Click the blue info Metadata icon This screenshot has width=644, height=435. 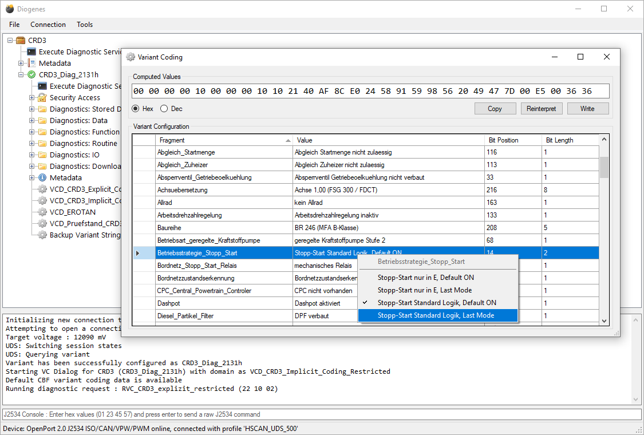pos(42,178)
